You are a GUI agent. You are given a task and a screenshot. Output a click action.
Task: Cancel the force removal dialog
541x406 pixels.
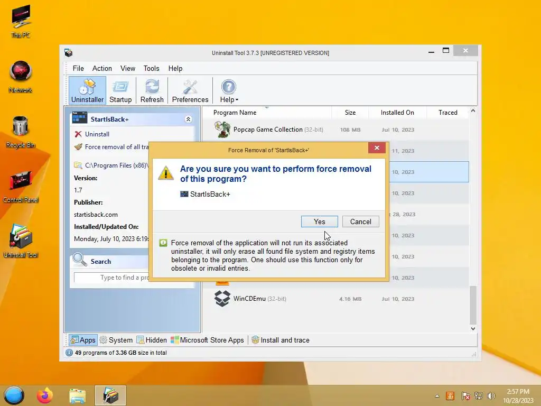point(360,222)
